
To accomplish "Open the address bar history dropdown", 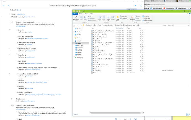I will point(163,25).
